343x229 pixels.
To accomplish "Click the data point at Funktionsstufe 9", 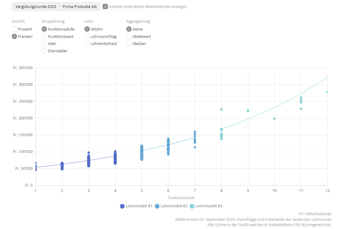I will click(248, 111).
